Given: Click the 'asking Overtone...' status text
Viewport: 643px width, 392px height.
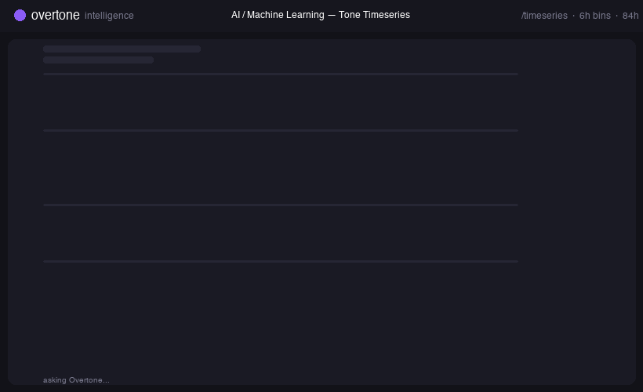Looking at the screenshot, I should [x=76, y=380].
